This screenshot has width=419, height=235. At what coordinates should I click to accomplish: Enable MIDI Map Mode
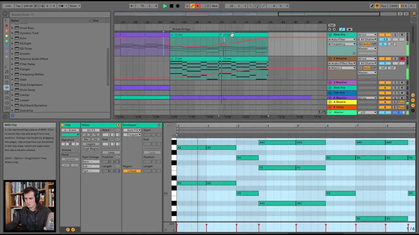(394, 6)
